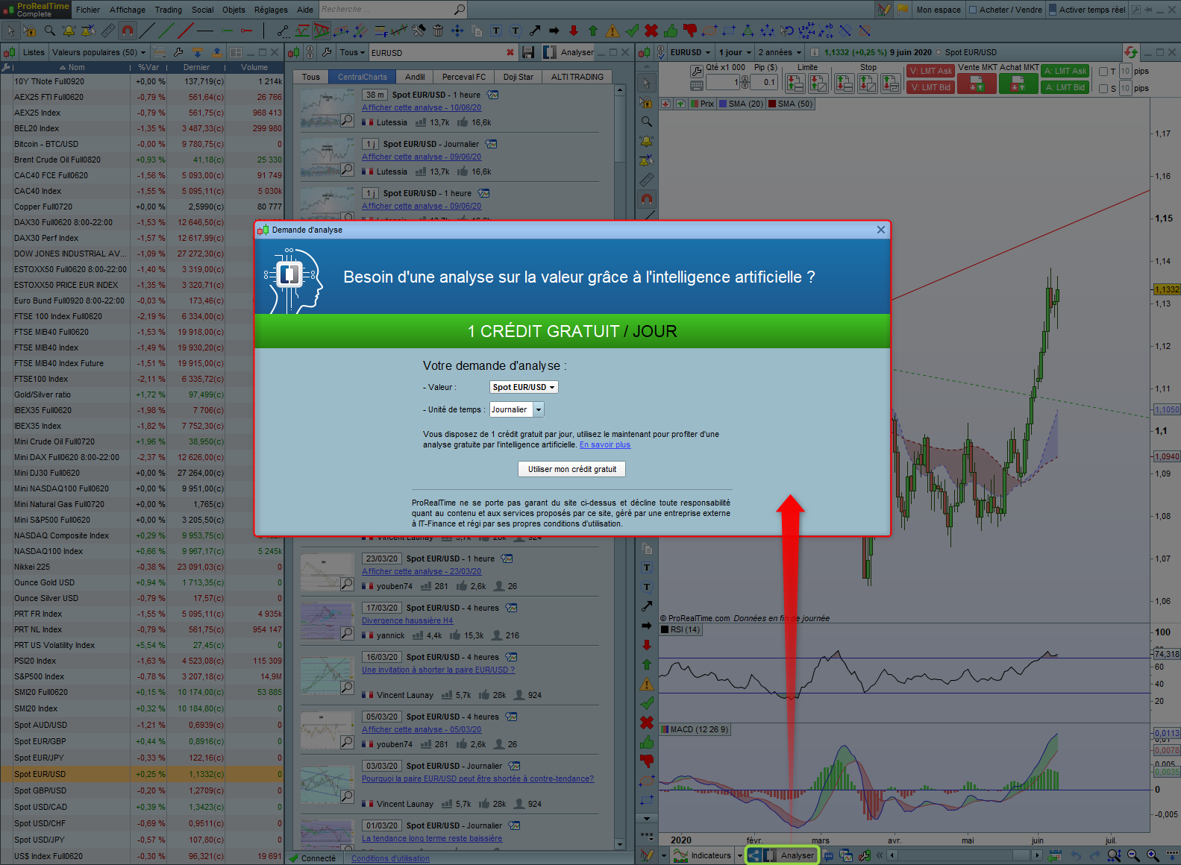Click the ruler measurement tool

pos(108,31)
